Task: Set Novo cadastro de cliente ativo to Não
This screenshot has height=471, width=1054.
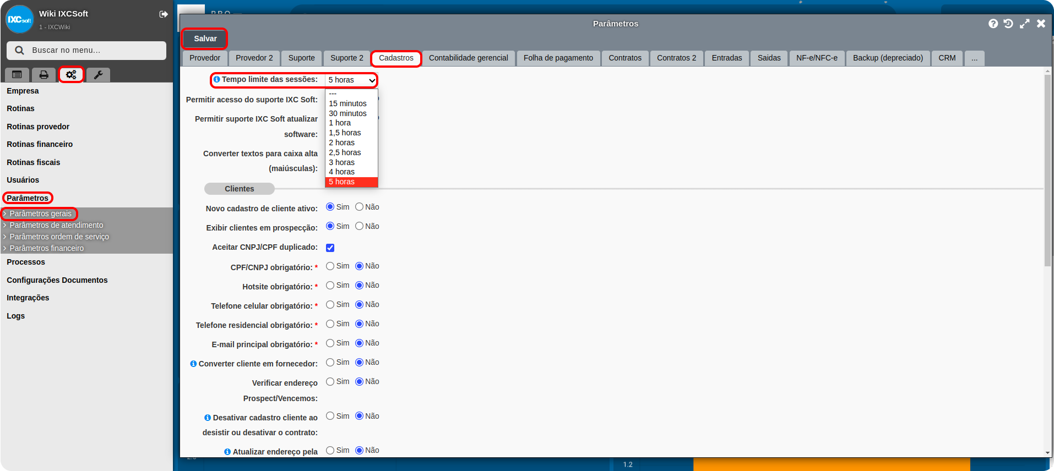Action: 359,207
